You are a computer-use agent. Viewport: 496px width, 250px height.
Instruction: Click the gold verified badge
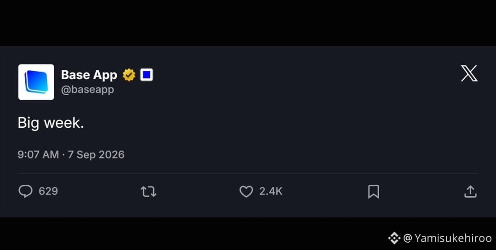click(x=129, y=75)
